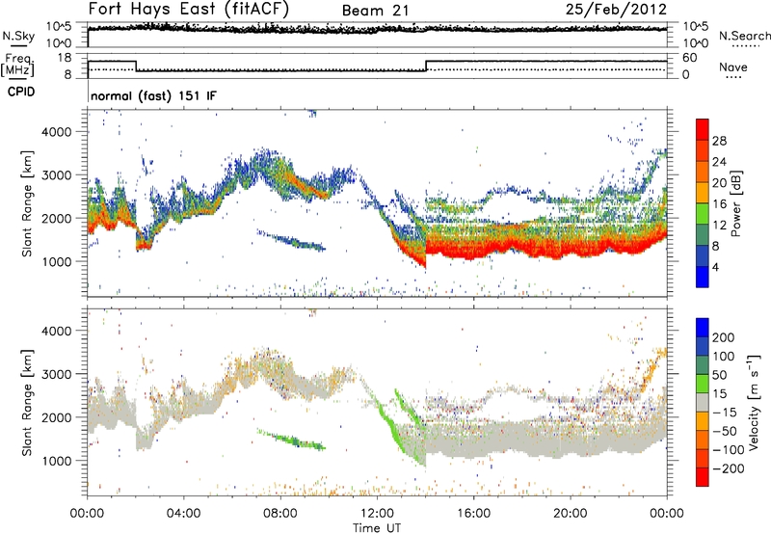Click the '04:00' time tick label
Screen dimensions: 771x534
(x=183, y=514)
